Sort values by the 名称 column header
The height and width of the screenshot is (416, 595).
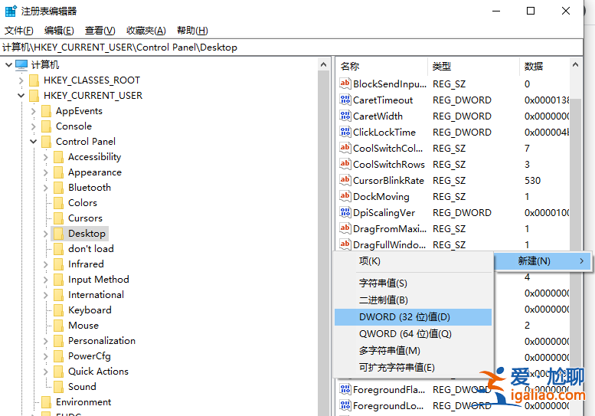[382, 67]
